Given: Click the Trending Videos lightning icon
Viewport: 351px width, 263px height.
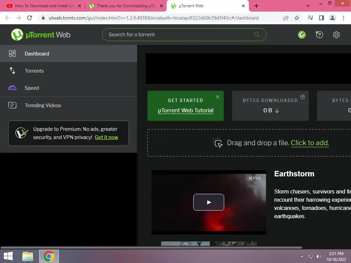Looking at the screenshot, I should [x=12, y=105].
